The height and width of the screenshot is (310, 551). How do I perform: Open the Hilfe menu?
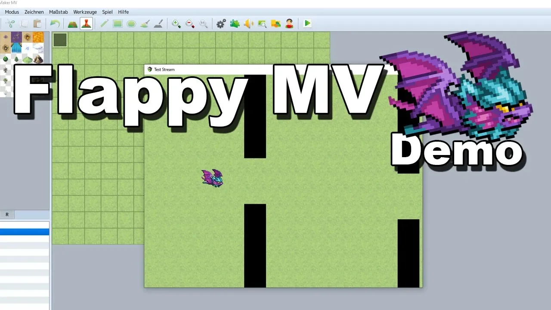point(124,12)
